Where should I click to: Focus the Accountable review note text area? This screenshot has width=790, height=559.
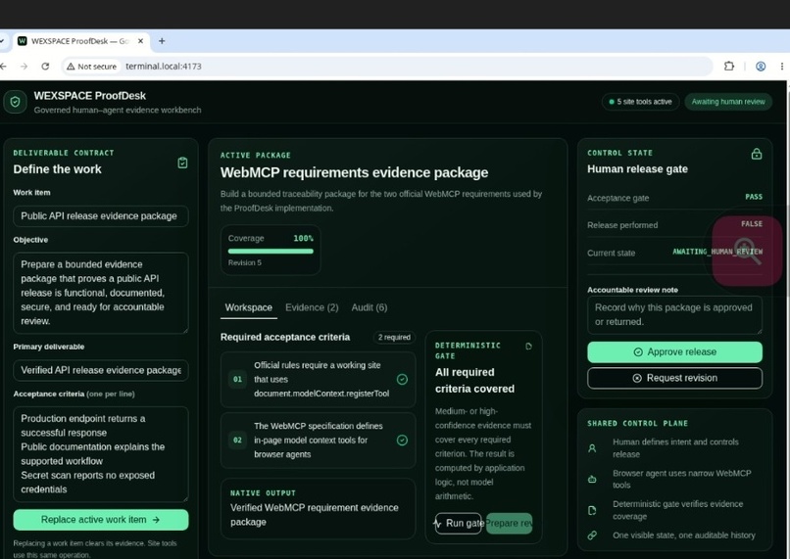click(674, 315)
